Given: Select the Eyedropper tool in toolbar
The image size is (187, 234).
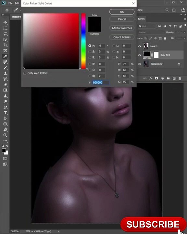Looking at the screenshot, I should coord(5,57).
